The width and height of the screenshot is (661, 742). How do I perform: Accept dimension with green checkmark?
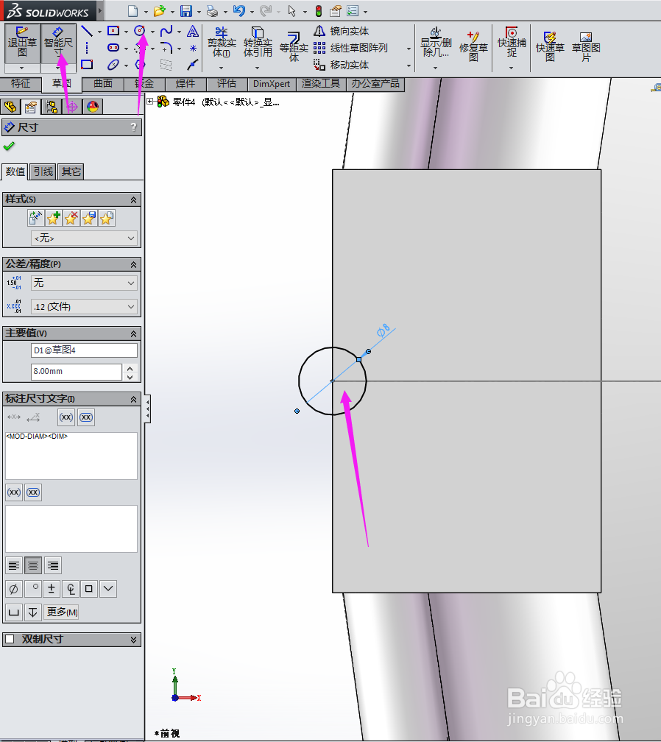point(9,146)
